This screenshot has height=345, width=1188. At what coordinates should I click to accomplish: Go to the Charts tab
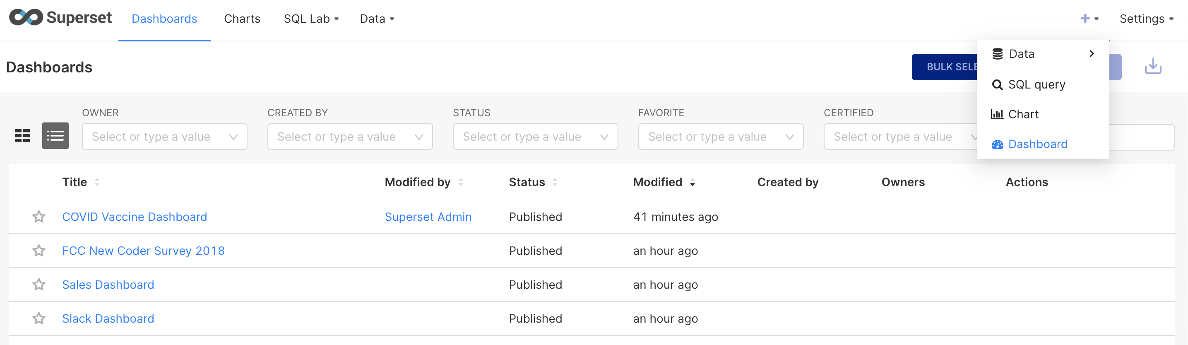click(x=242, y=19)
